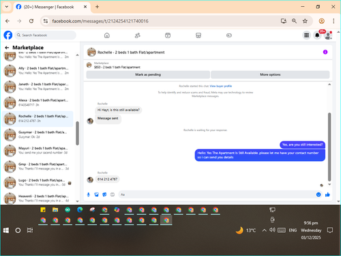Open the Facebook menu grid icon
The image size is (341, 256).
click(x=306, y=35)
